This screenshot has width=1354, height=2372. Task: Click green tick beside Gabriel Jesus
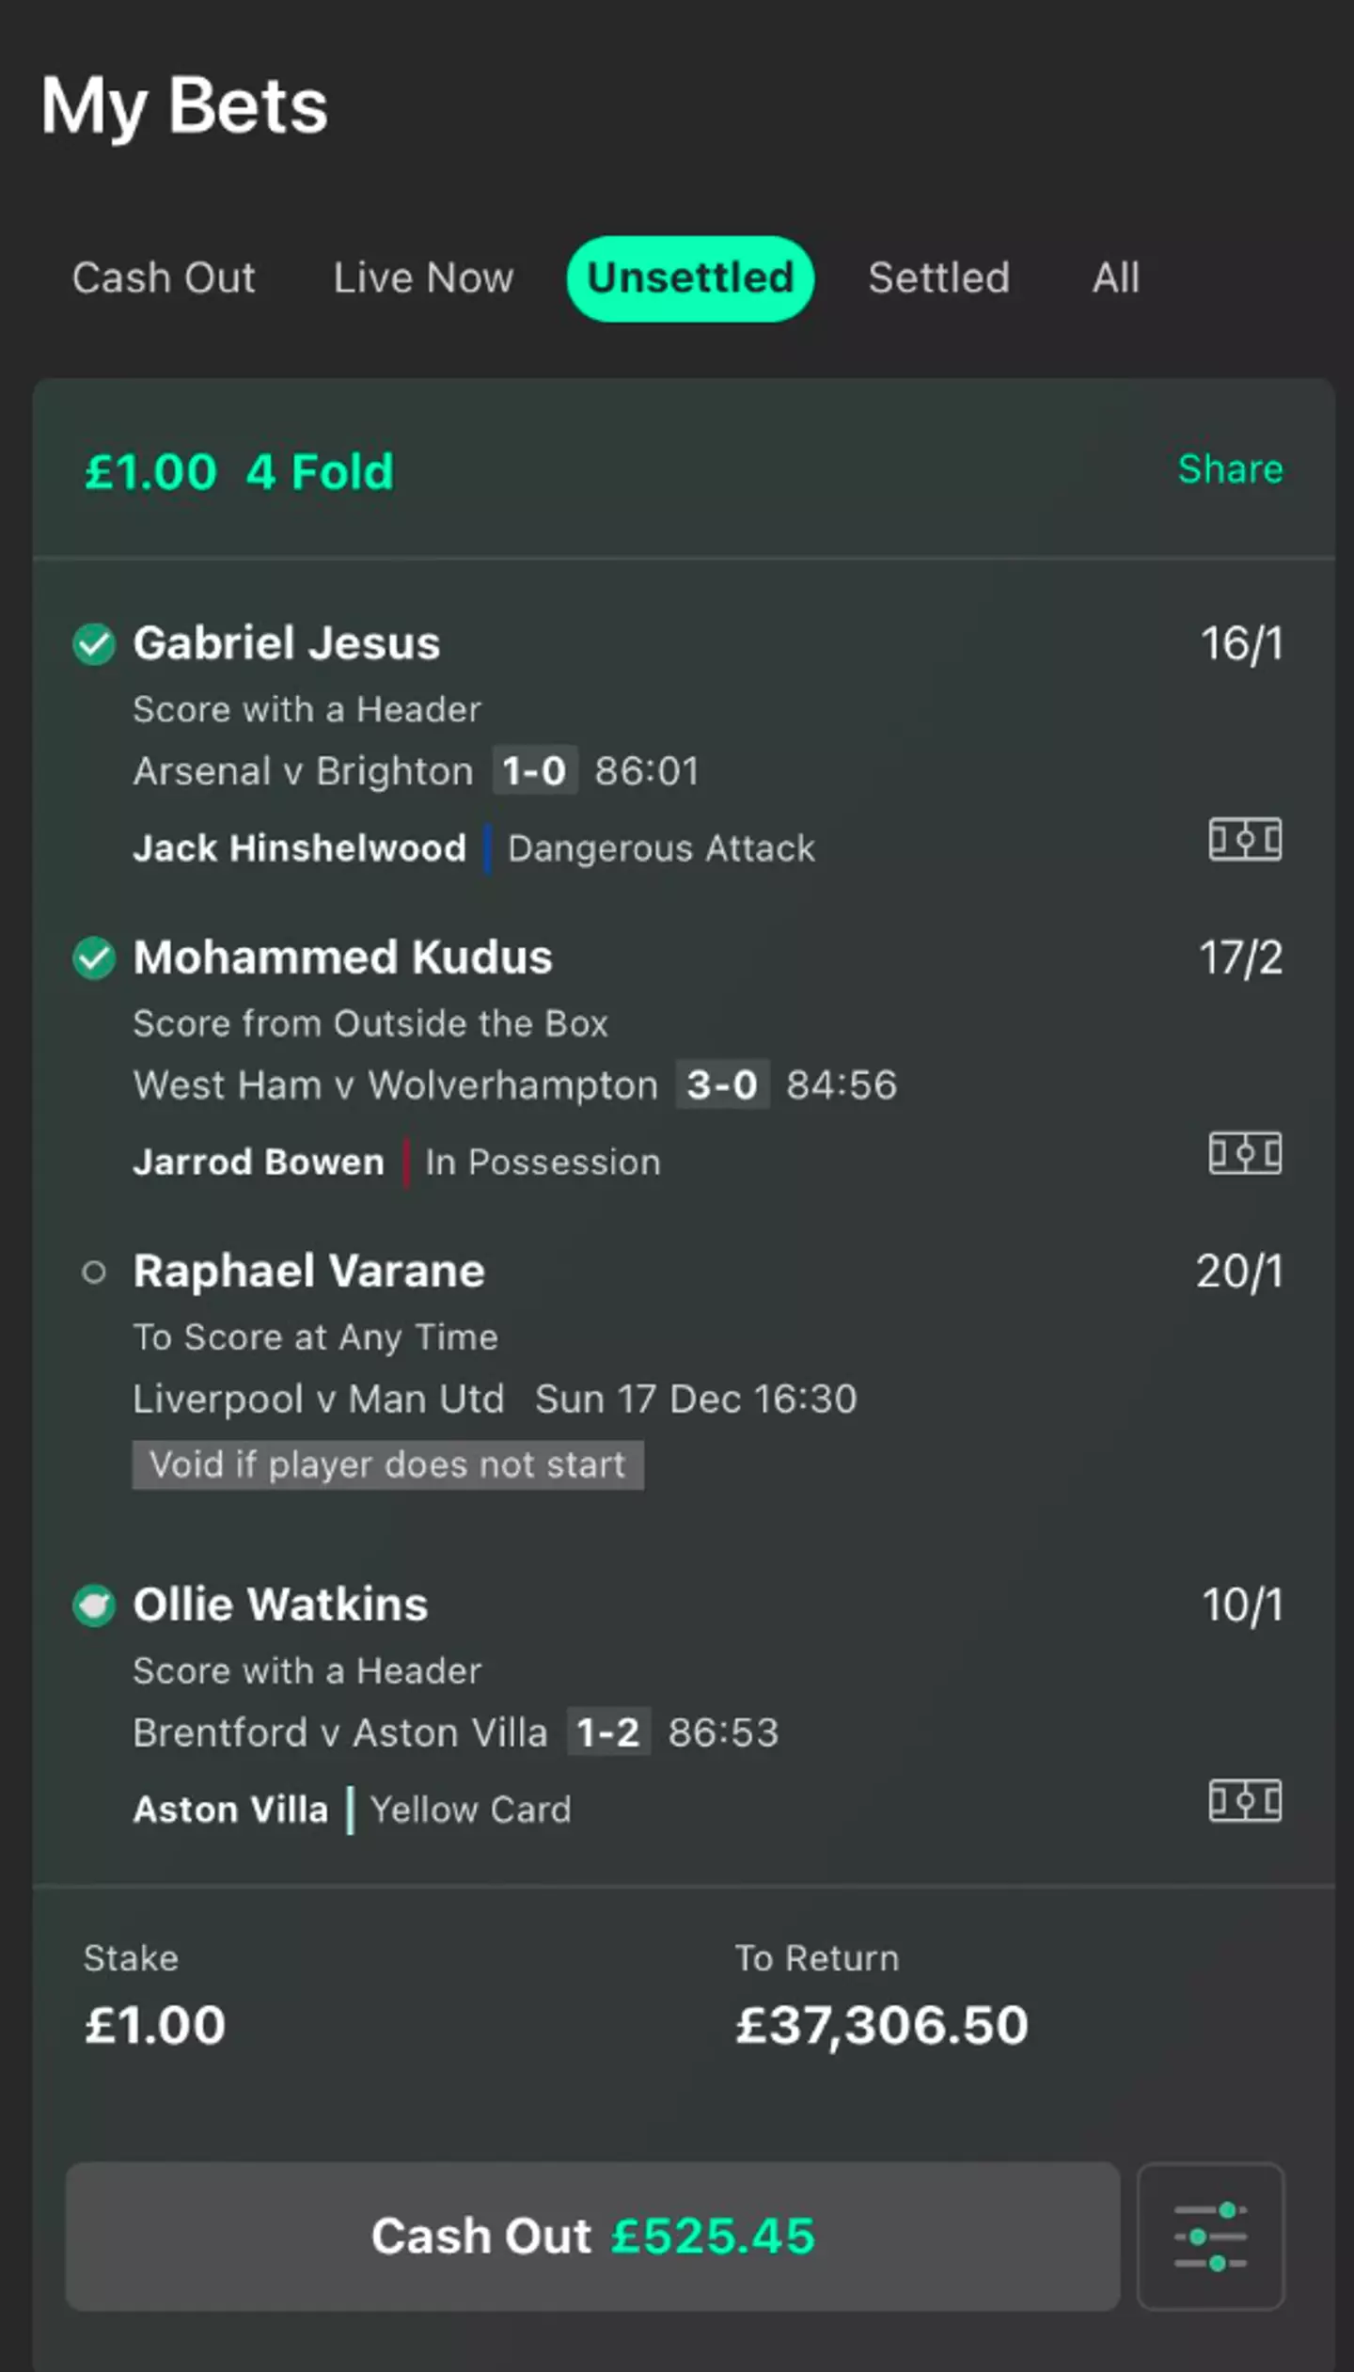pos(94,644)
